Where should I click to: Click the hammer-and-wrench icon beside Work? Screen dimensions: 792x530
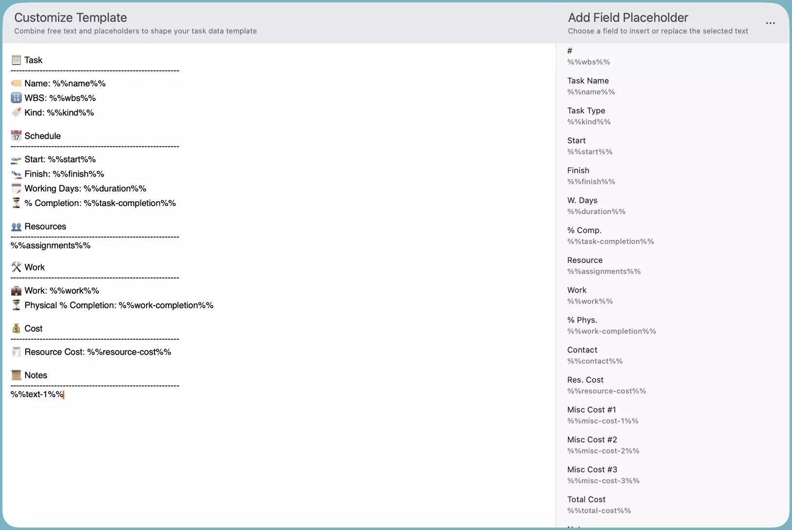tap(16, 266)
